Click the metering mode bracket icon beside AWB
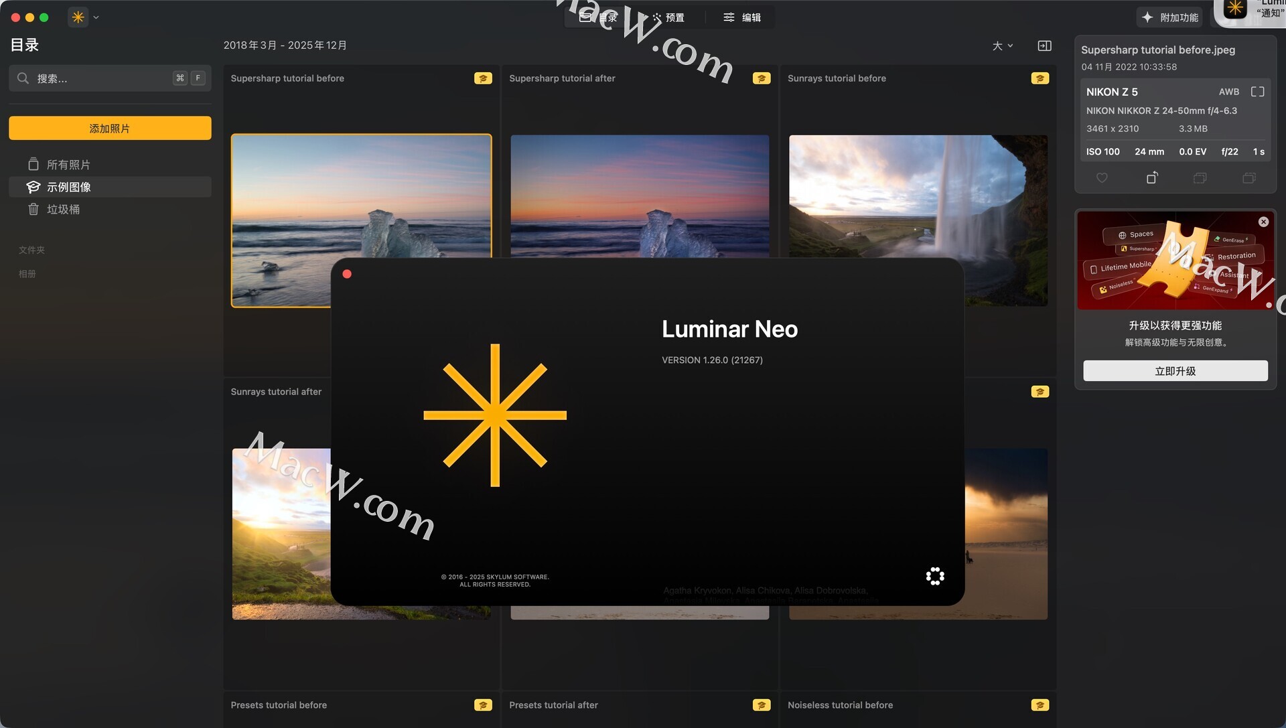The height and width of the screenshot is (728, 1286). tap(1257, 92)
